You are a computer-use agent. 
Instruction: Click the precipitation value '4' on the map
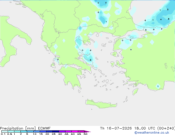coord(161,20)
